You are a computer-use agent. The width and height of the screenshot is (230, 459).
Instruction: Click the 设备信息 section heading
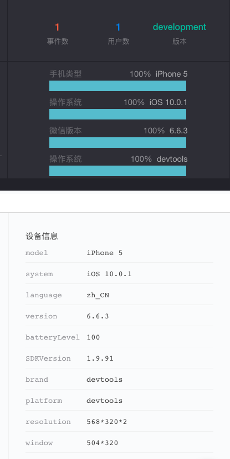pyautogui.click(x=42, y=236)
